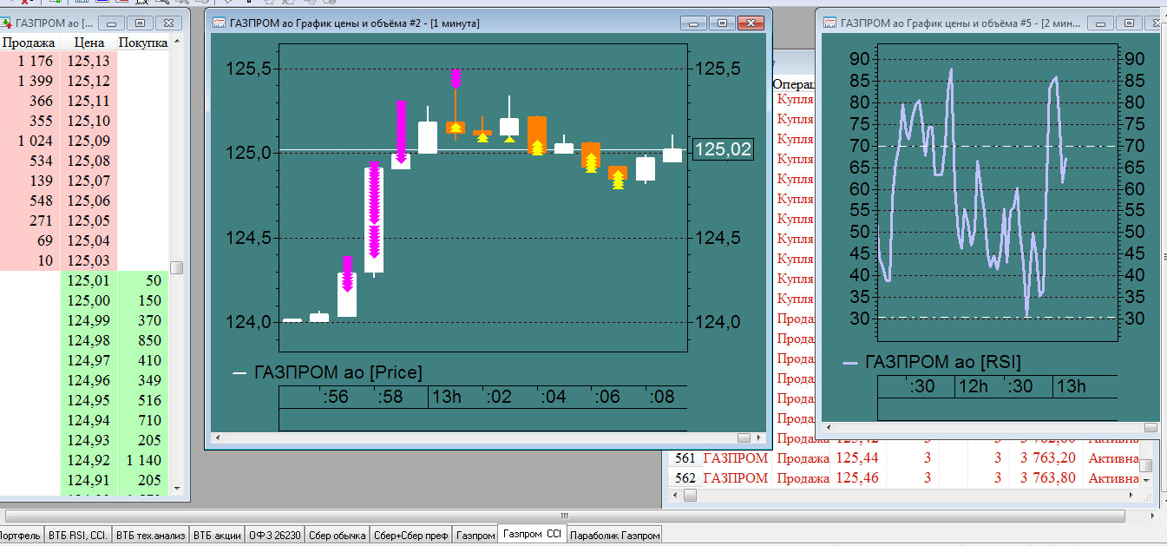The width and height of the screenshot is (1167, 546).
Task: Click the Цена column header in order book
Action: pos(89,42)
